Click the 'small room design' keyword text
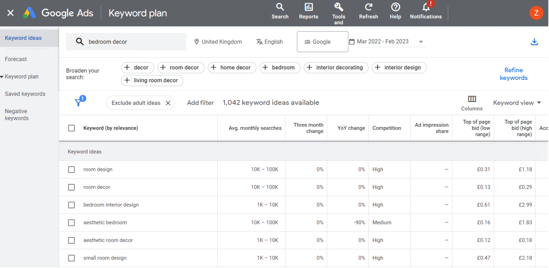This screenshot has width=549, height=268. pyautogui.click(x=105, y=258)
